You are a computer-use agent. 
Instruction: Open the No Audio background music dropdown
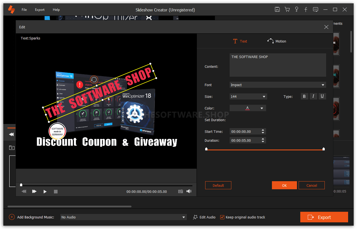(x=123, y=217)
